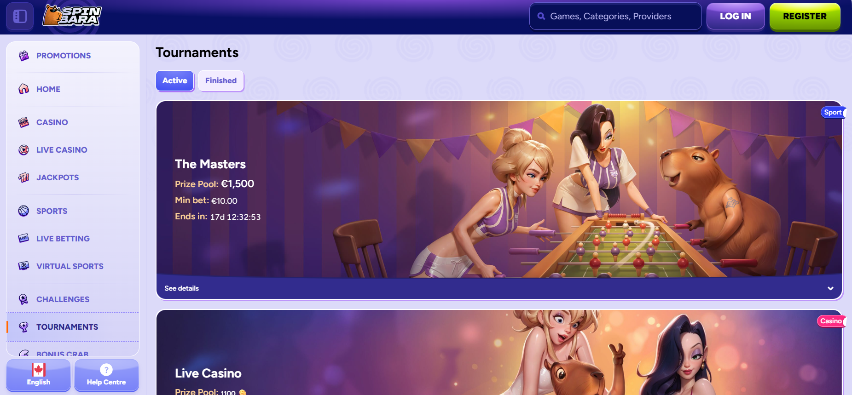Viewport: 852px width, 395px height.
Task: Select Virtual Sports icon
Action: pyautogui.click(x=24, y=266)
